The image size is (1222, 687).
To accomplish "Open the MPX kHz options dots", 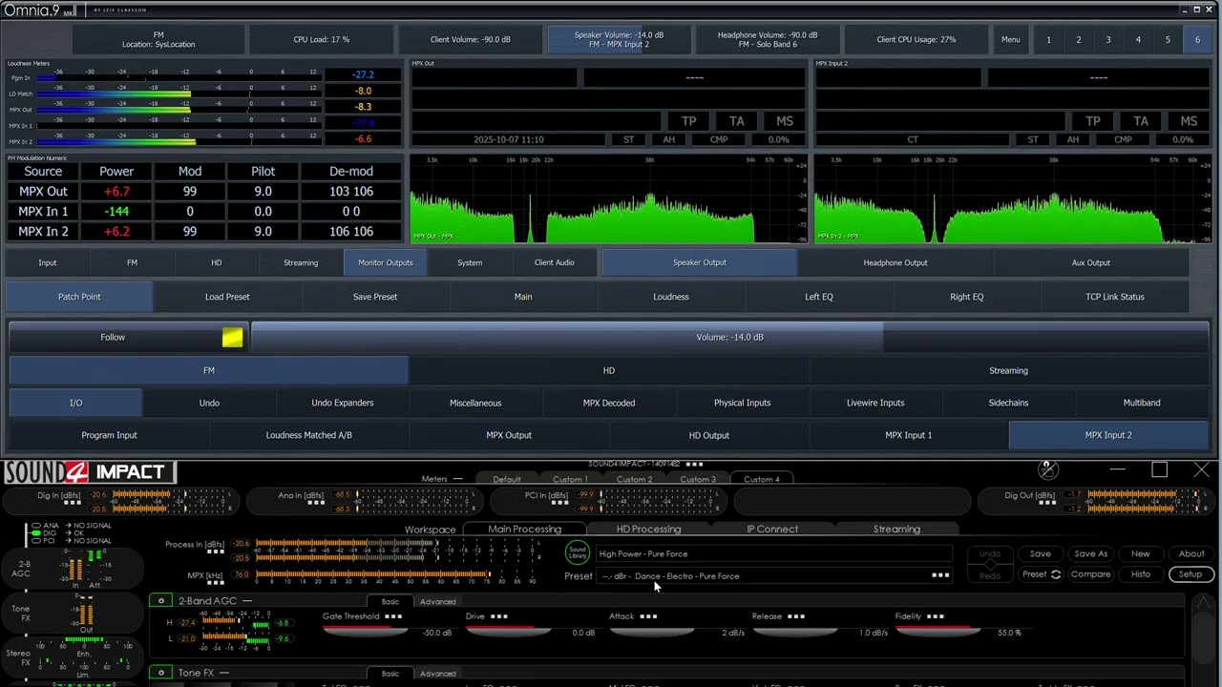I will pyautogui.click(x=217, y=583).
